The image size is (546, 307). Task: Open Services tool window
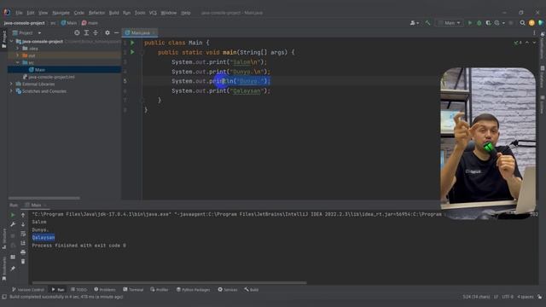pos(228,290)
